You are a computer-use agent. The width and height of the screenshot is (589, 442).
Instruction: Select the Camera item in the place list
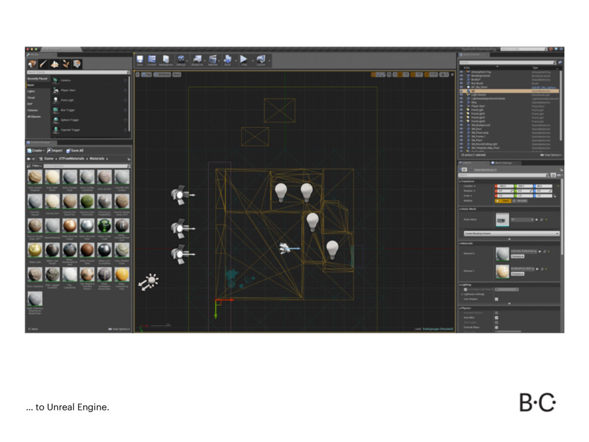(x=89, y=81)
